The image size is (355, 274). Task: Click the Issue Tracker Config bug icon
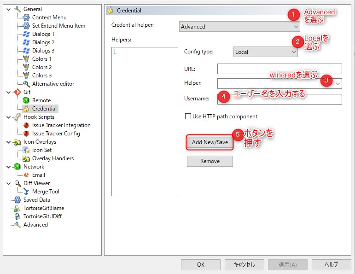point(26,134)
